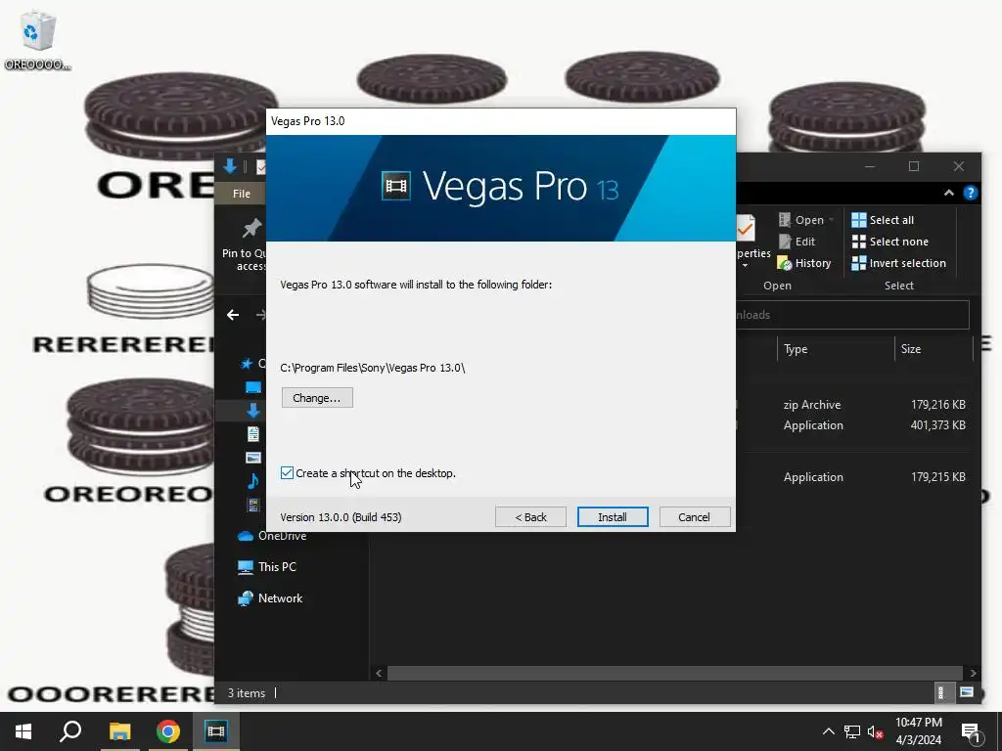Click the Open button in Explorer ribbon
The height and width of the screenshot is (751, 1002).
[x=801, y=220]
